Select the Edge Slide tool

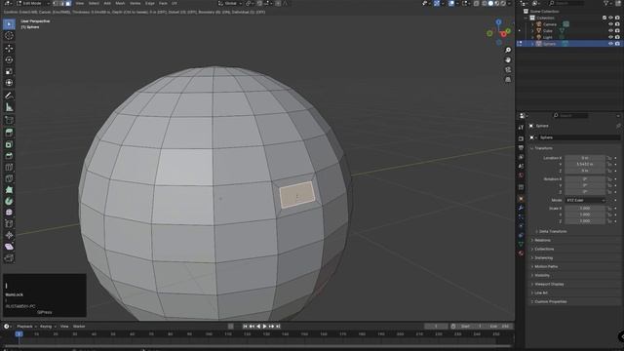point(9,224)
